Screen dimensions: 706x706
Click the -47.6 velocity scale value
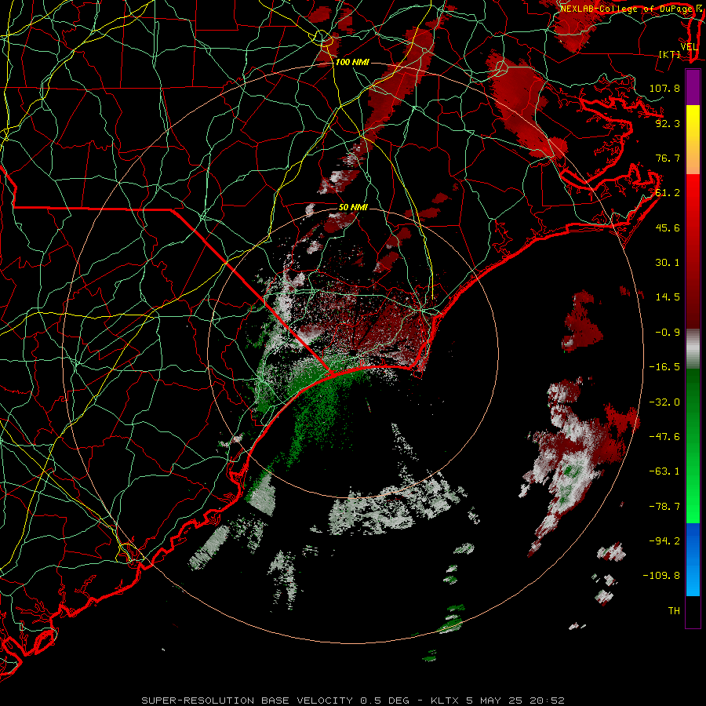coord(664,437)
